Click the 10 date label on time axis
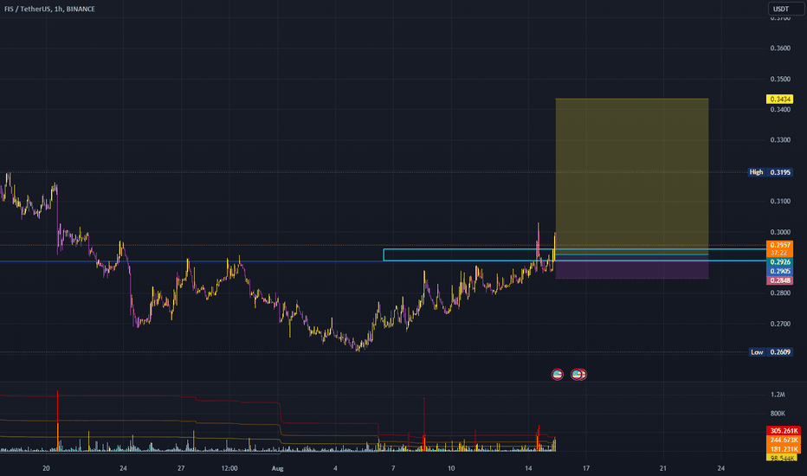This screenshot has width=807, height=476. coord(451,468)
